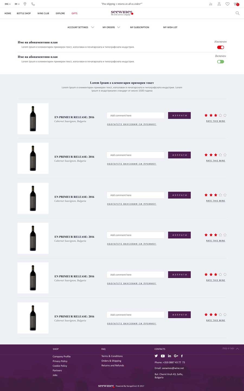Open the ENG language dropdown

(x=8, y=4)
